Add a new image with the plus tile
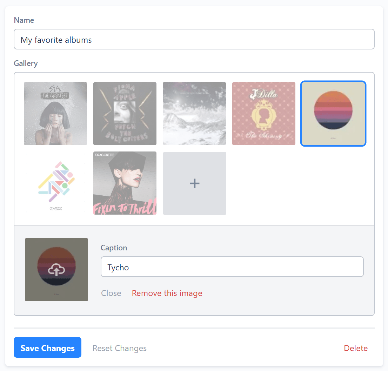 tap(195, 183)
